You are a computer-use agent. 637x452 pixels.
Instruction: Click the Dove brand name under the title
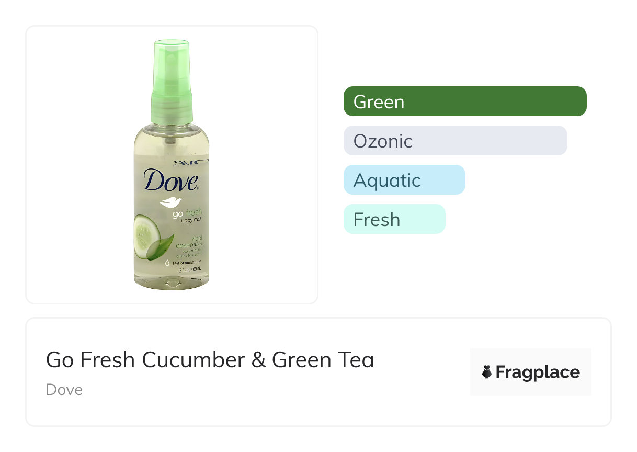tap(64, 390)
